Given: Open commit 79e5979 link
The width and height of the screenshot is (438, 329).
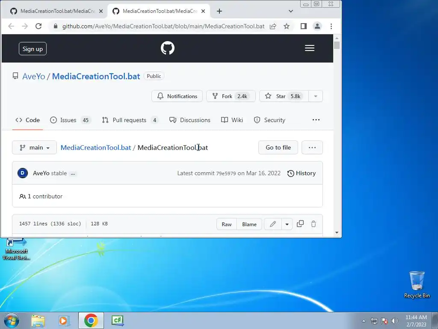Looking at the screenshot, I should point(226,173).
